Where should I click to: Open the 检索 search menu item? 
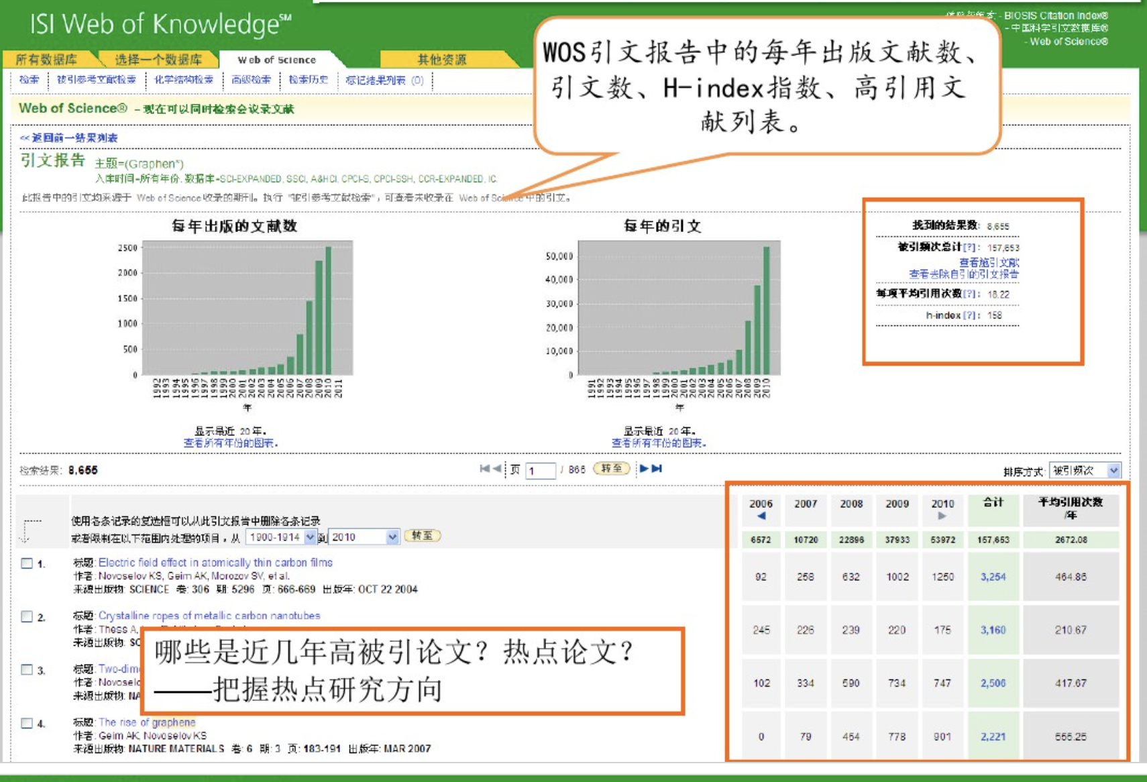pyautogui.click(x=29, y=80)
